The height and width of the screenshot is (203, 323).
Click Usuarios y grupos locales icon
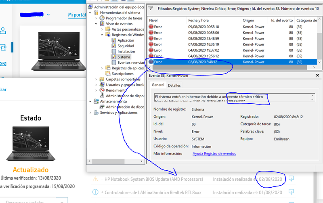[102, 85]
